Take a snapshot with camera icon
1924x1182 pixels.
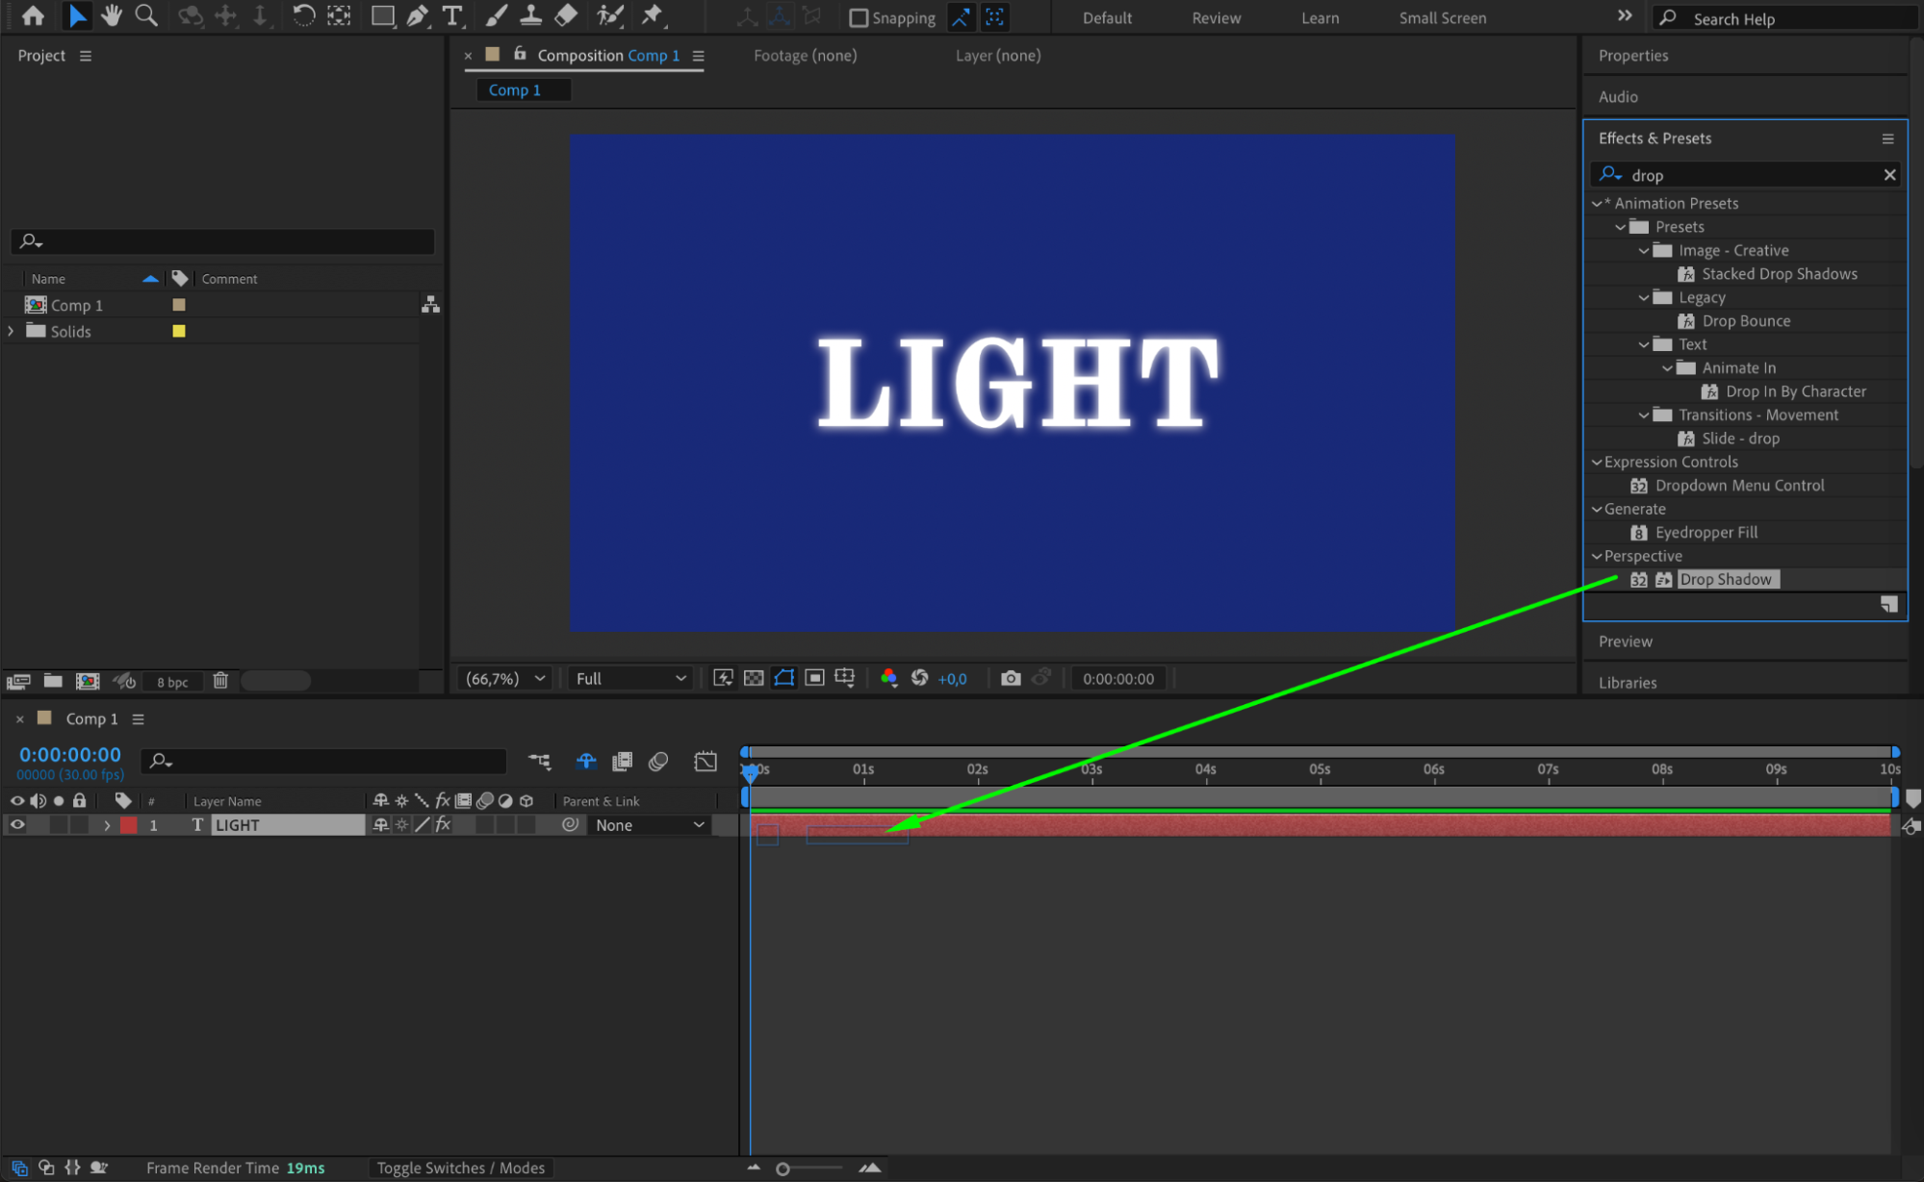tap(1010, 678)
